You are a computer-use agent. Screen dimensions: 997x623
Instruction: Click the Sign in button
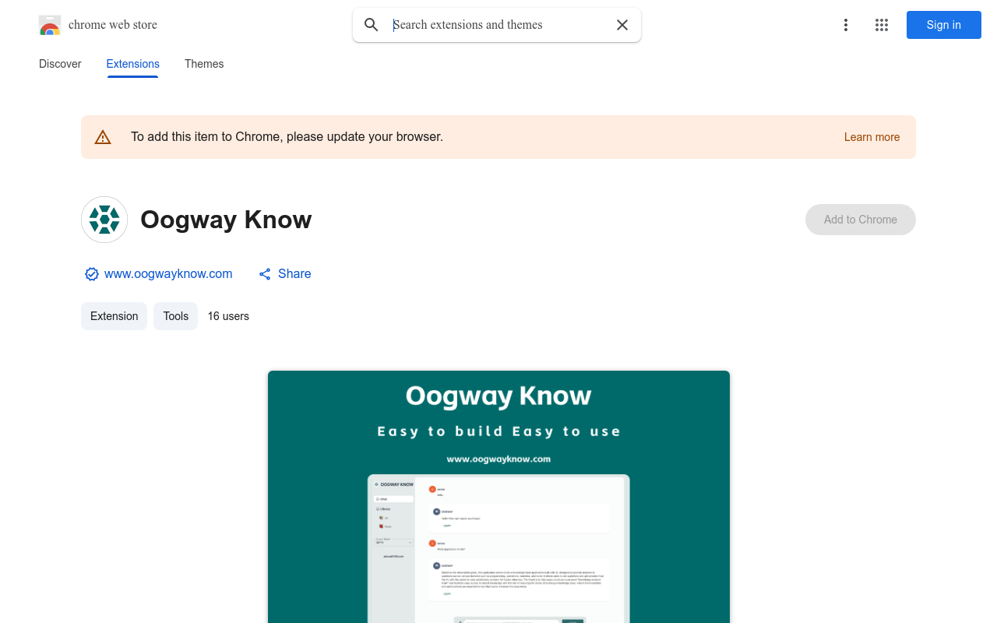pos(944,25)
